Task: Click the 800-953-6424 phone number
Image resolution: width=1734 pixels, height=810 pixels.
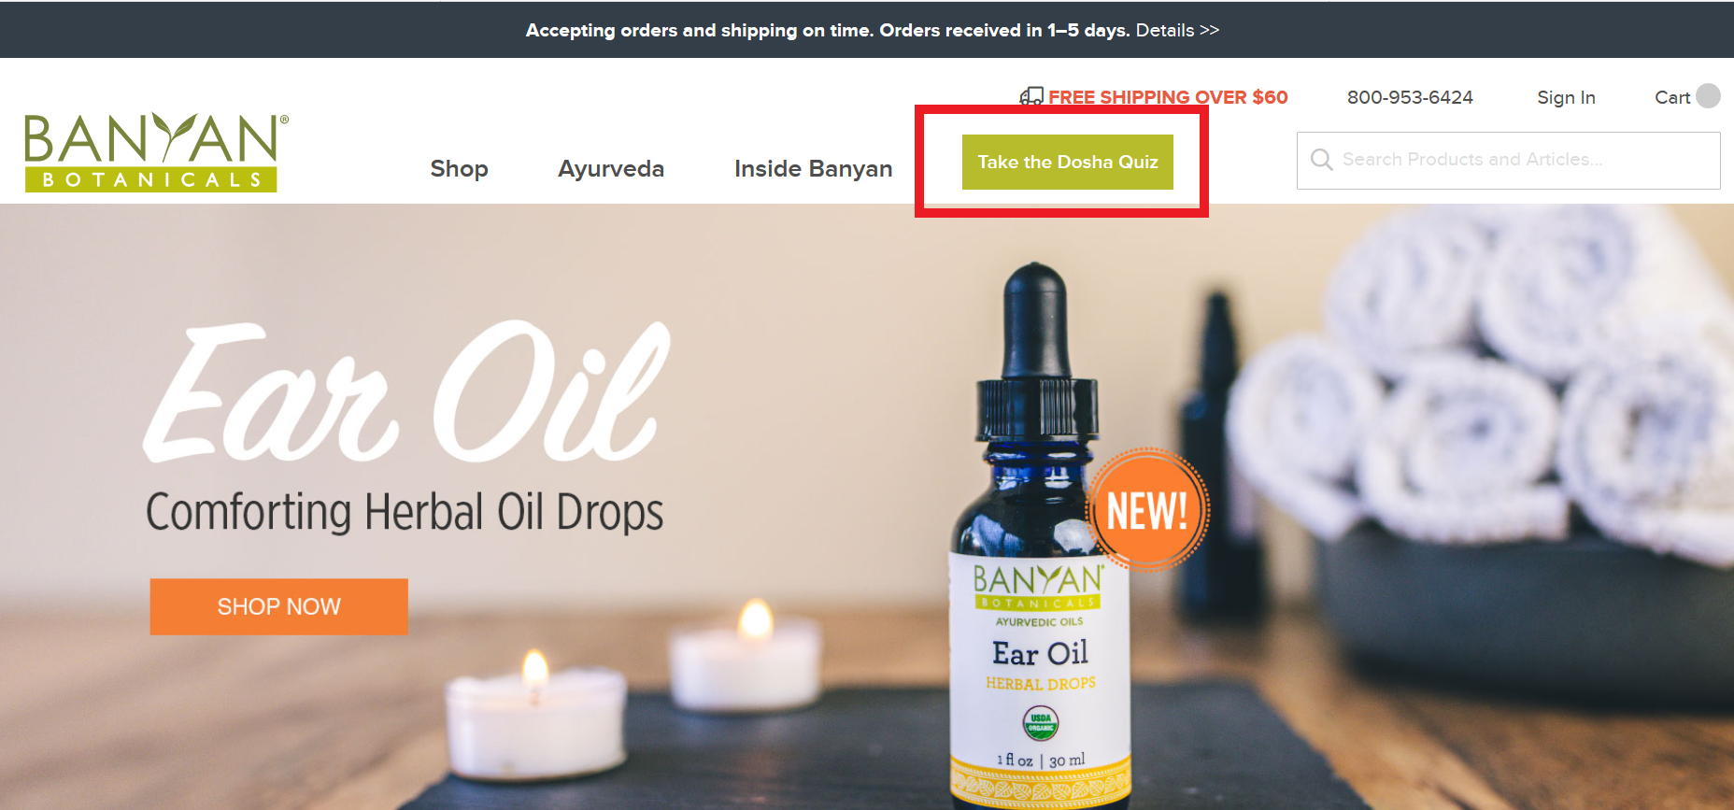Action: [x=1410, y=97]
